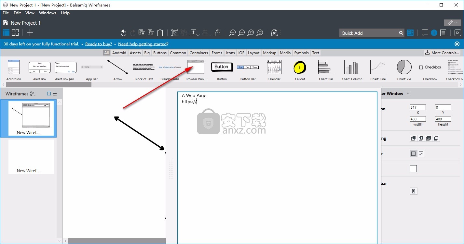Image resolution: width=464 pixels, height=244 pixels.
Task: Open the More Controls dropdown
Action: pyautogui.click(x=443, y=53)
